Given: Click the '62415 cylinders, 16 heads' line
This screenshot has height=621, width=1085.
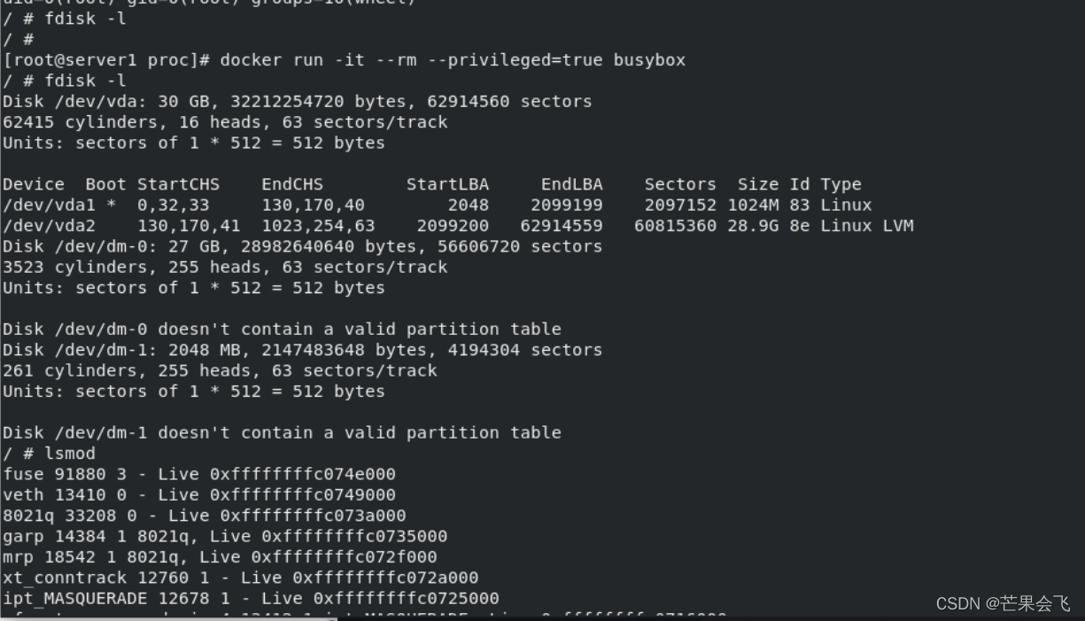Looking at the screenshot, I should click(x=225, y=122).
